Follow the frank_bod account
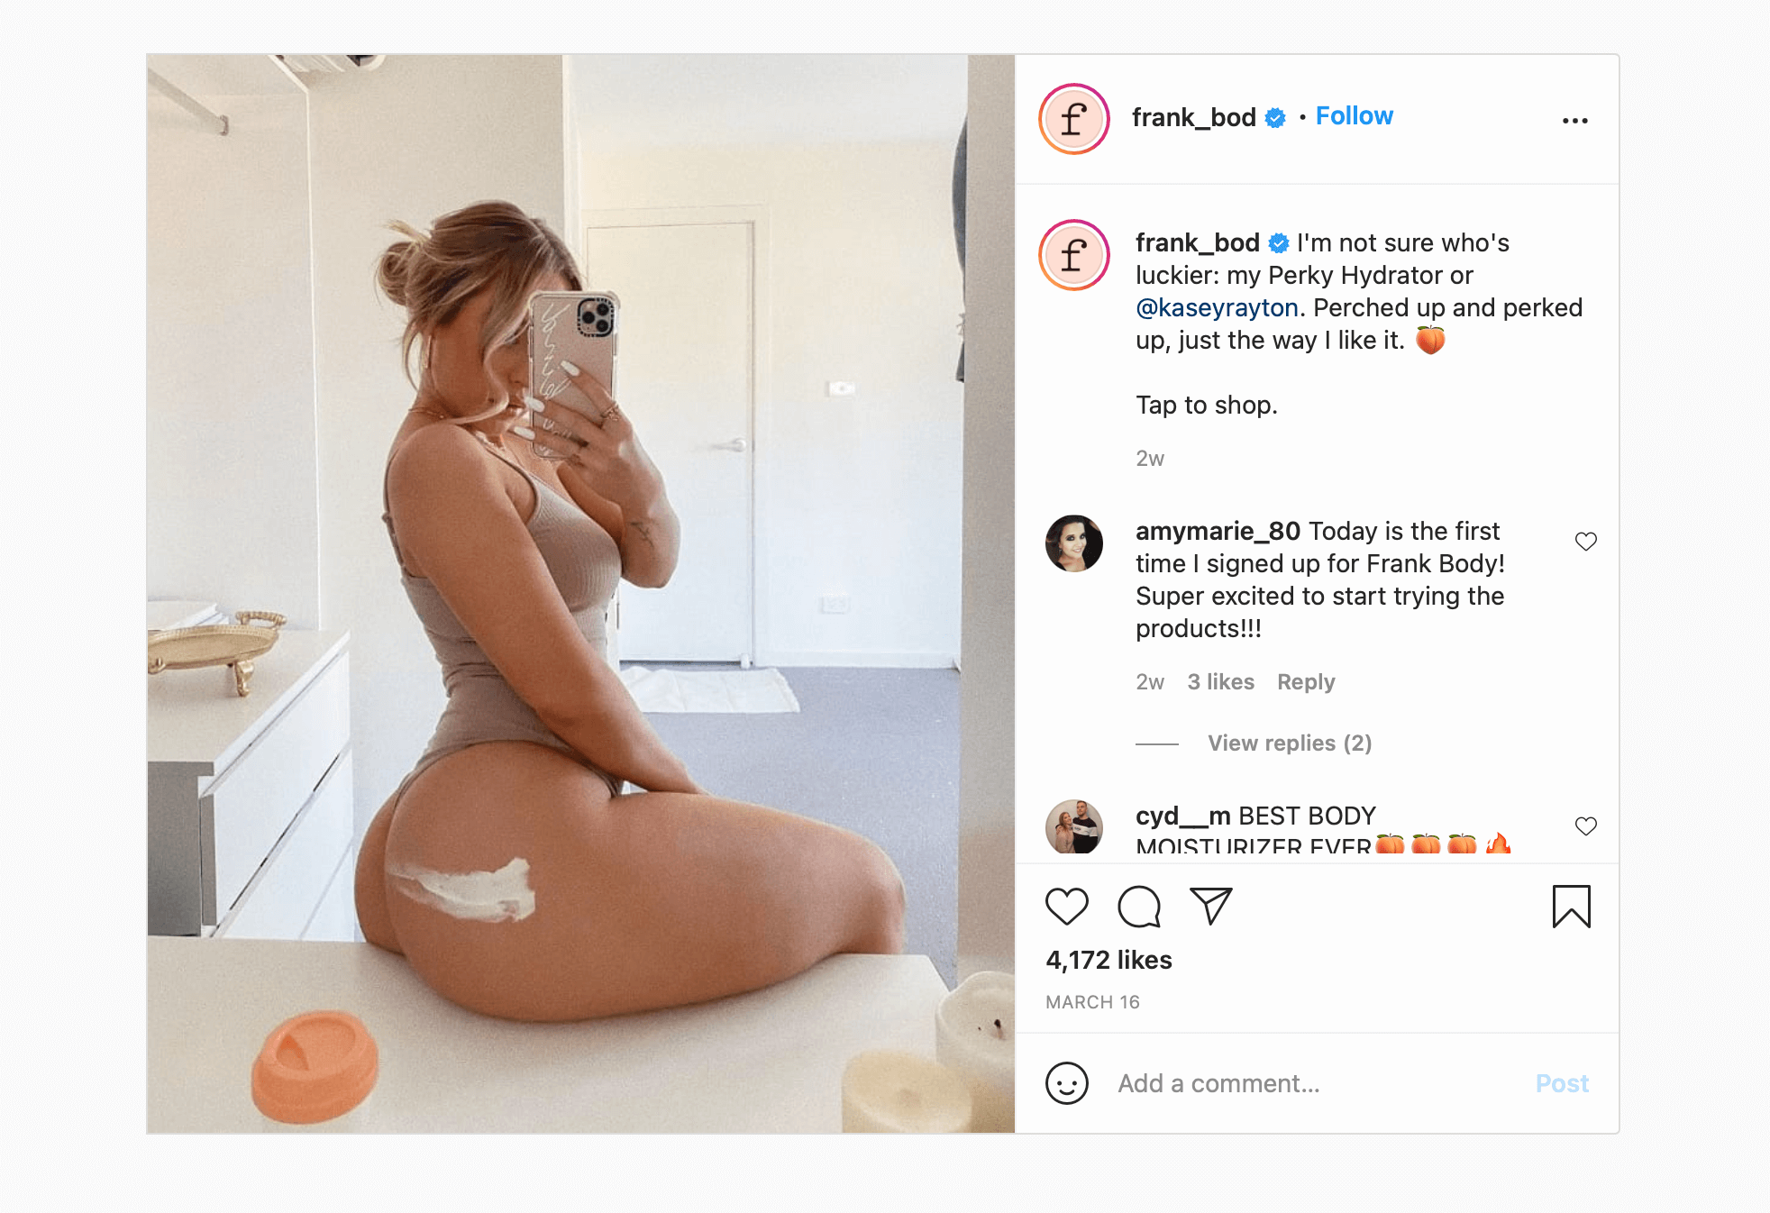1770x1213 pixels. pyautogui.click(x=1354, y=116)
